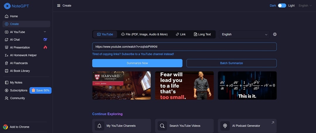Click the Continue Exploring heading

pos(107,114)
